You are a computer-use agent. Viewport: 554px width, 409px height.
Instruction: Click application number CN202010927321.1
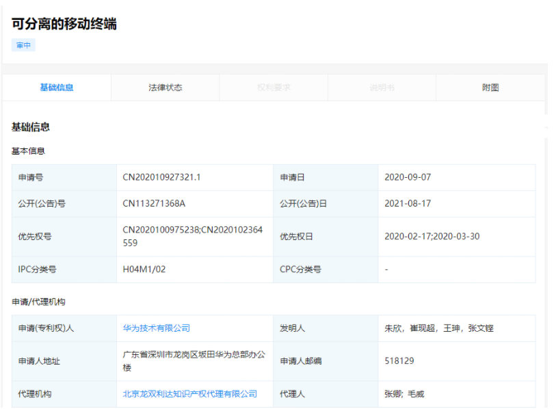(x=161, y=177)
